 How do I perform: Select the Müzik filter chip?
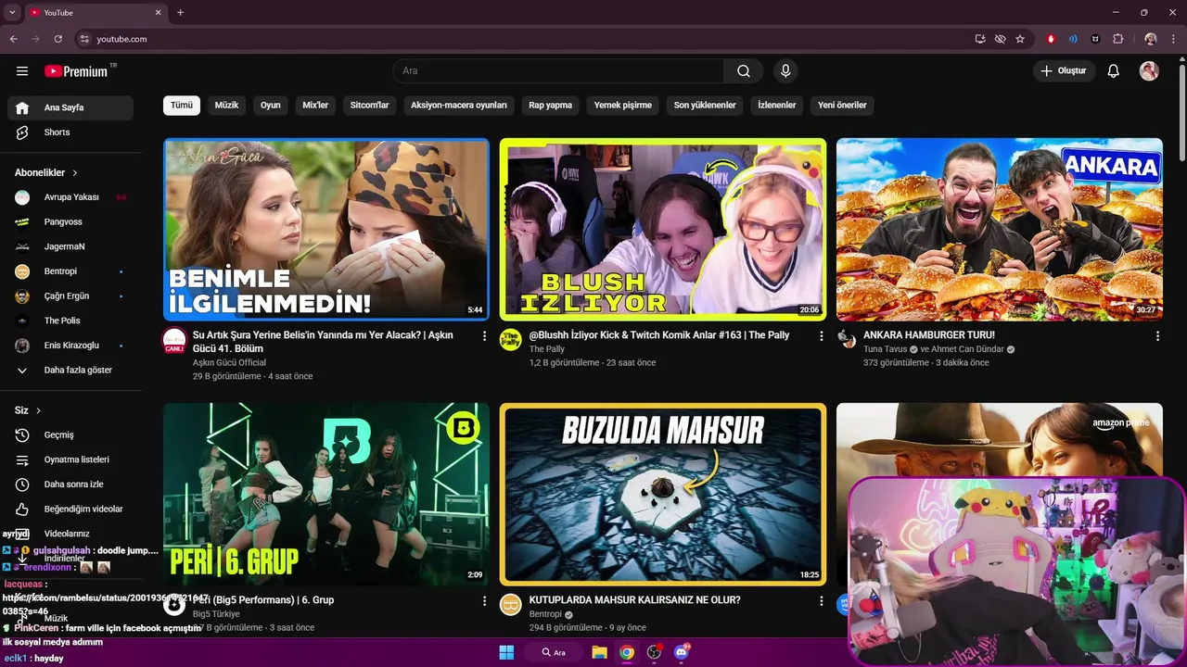(226, 106)
